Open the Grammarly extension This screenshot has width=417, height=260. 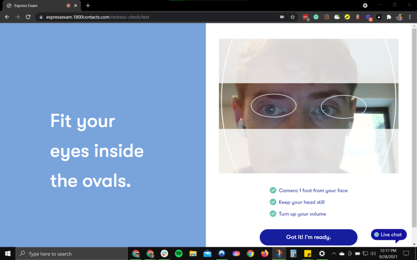[x=316, y=17]
